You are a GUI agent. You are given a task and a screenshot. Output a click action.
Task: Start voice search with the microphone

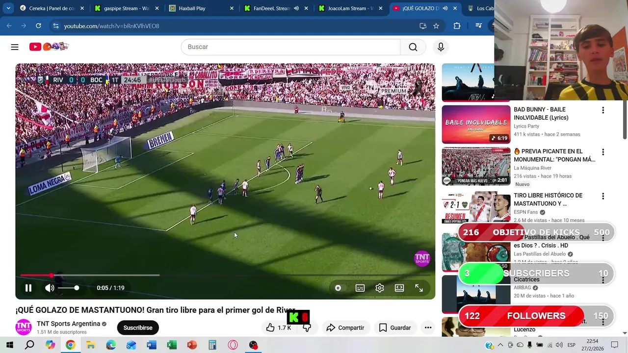click(x=441, y=47)
